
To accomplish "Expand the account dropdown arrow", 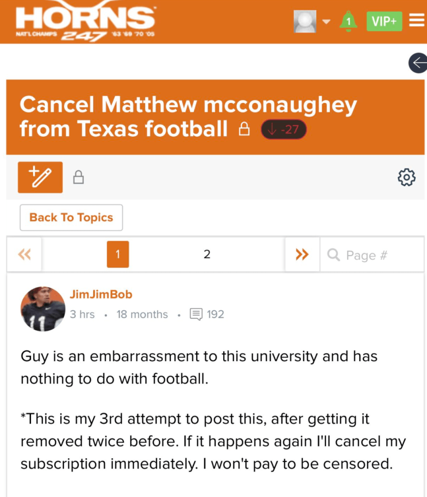I will [326, 22].
